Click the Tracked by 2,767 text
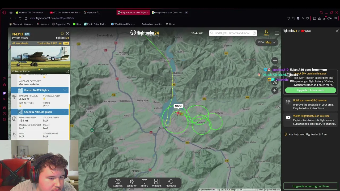Screen dimensions: 340x191 47,43
